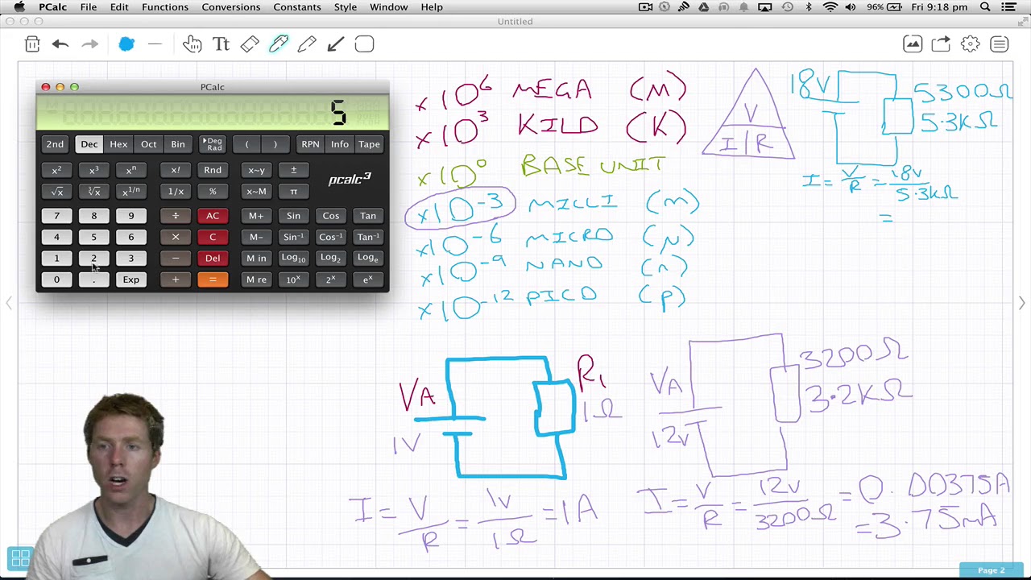This screenshot has width=1031, height=580.
Task: Select the highlighted pen tool
Action: 279,44
